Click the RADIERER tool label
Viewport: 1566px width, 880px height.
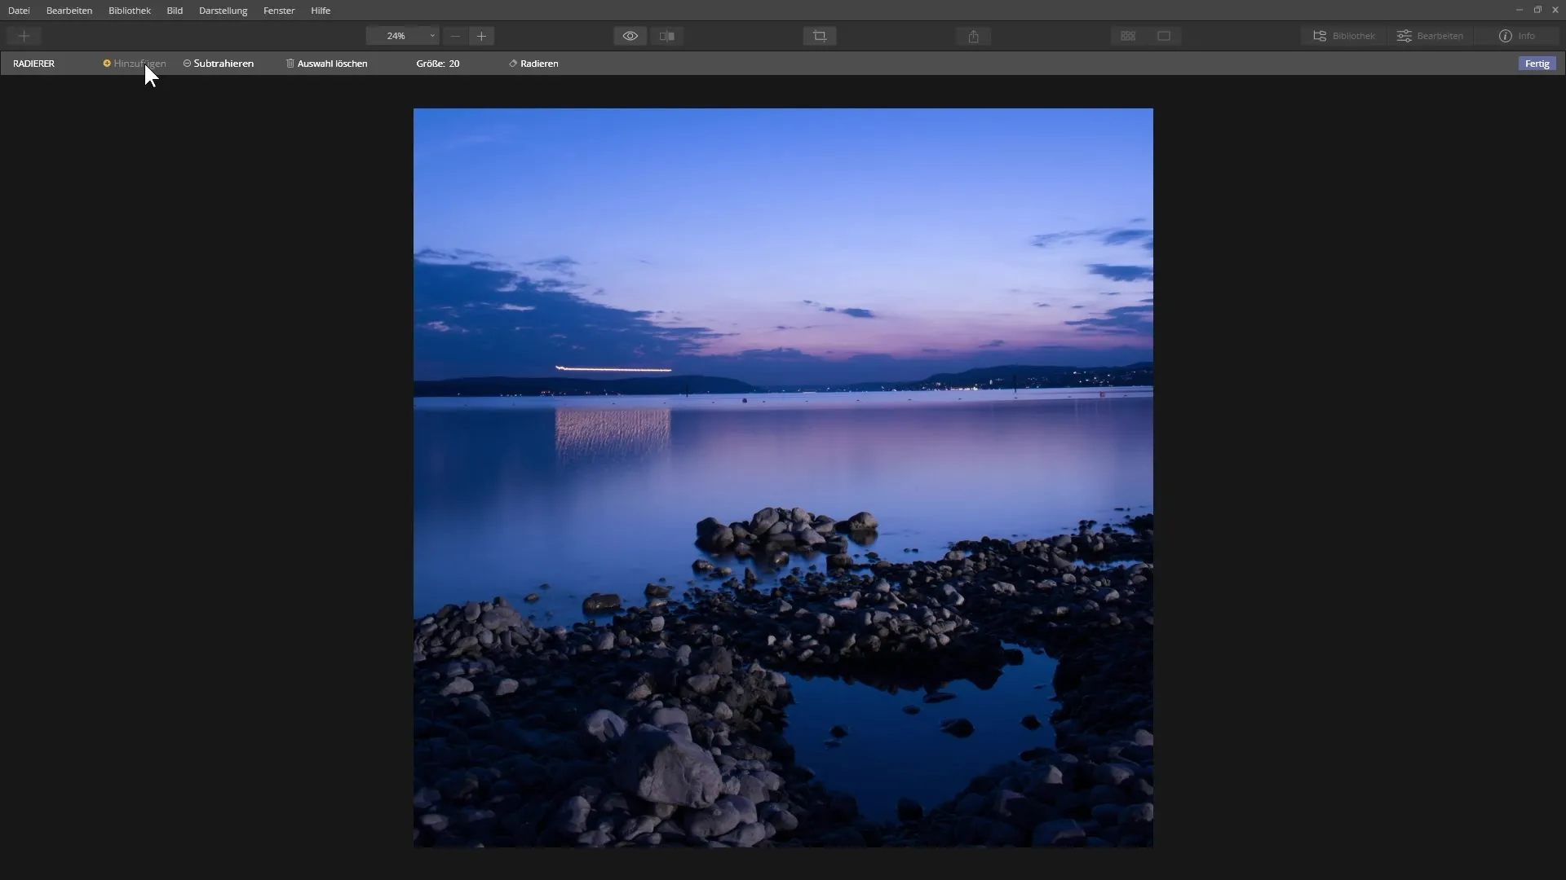(33, 64)
